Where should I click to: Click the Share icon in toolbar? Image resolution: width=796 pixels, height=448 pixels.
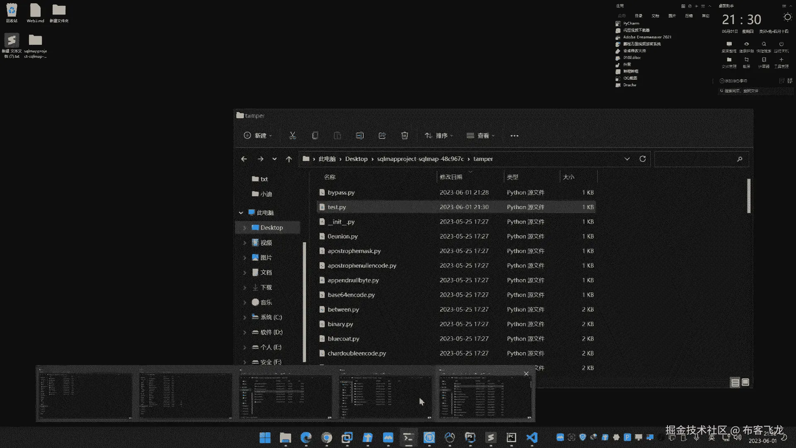pyautogui.click(x=382, y=136)
